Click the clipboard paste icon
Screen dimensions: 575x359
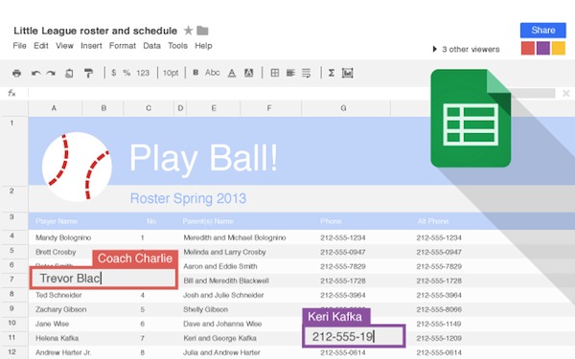[69, 74]
